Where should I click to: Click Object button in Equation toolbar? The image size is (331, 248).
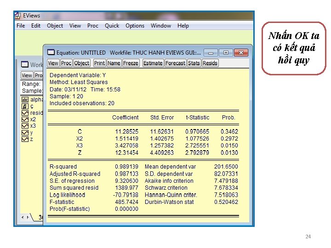point(82,63)
